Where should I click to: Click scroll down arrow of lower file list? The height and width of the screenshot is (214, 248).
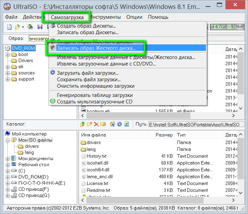241,193
